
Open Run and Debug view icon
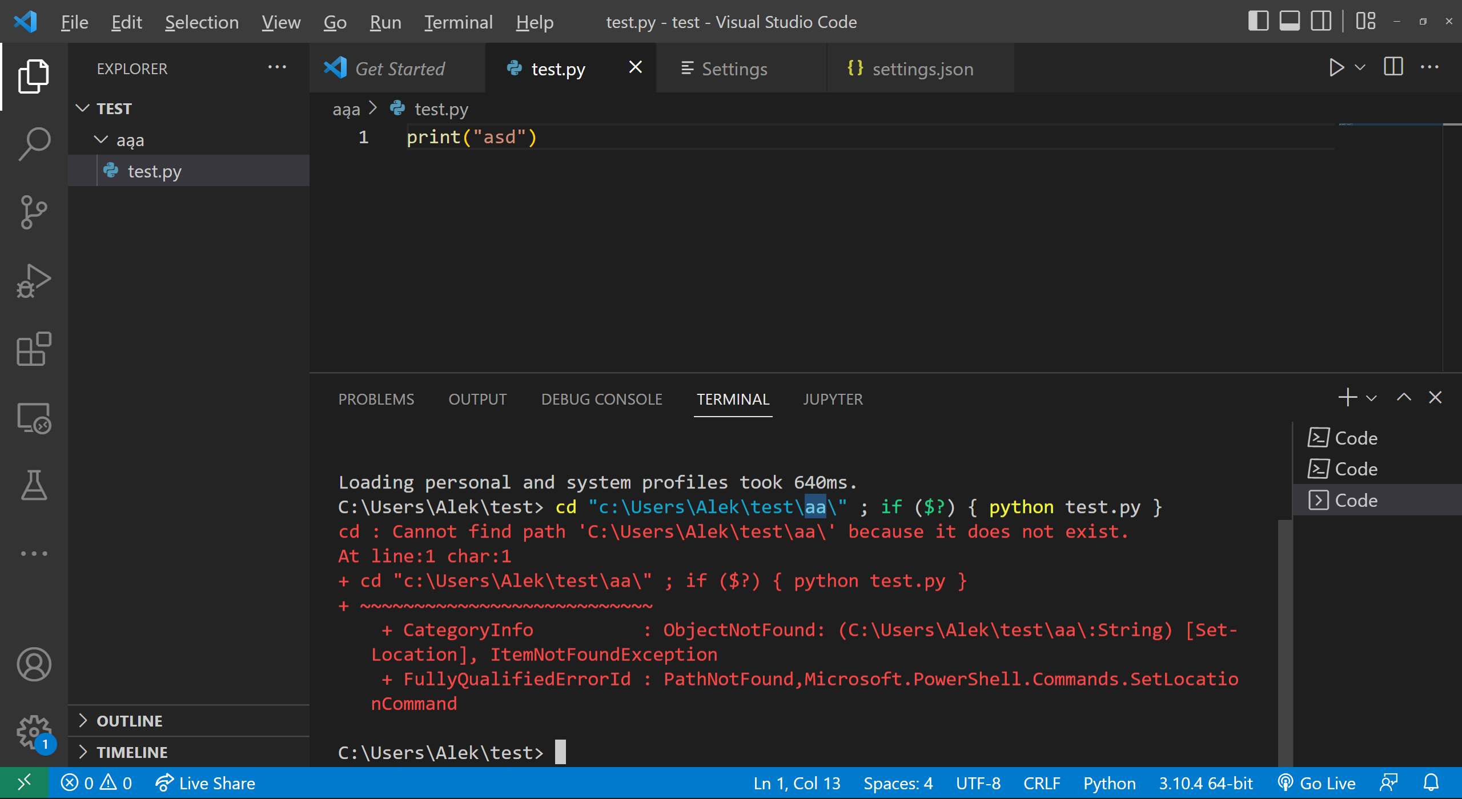coord(34,281)
